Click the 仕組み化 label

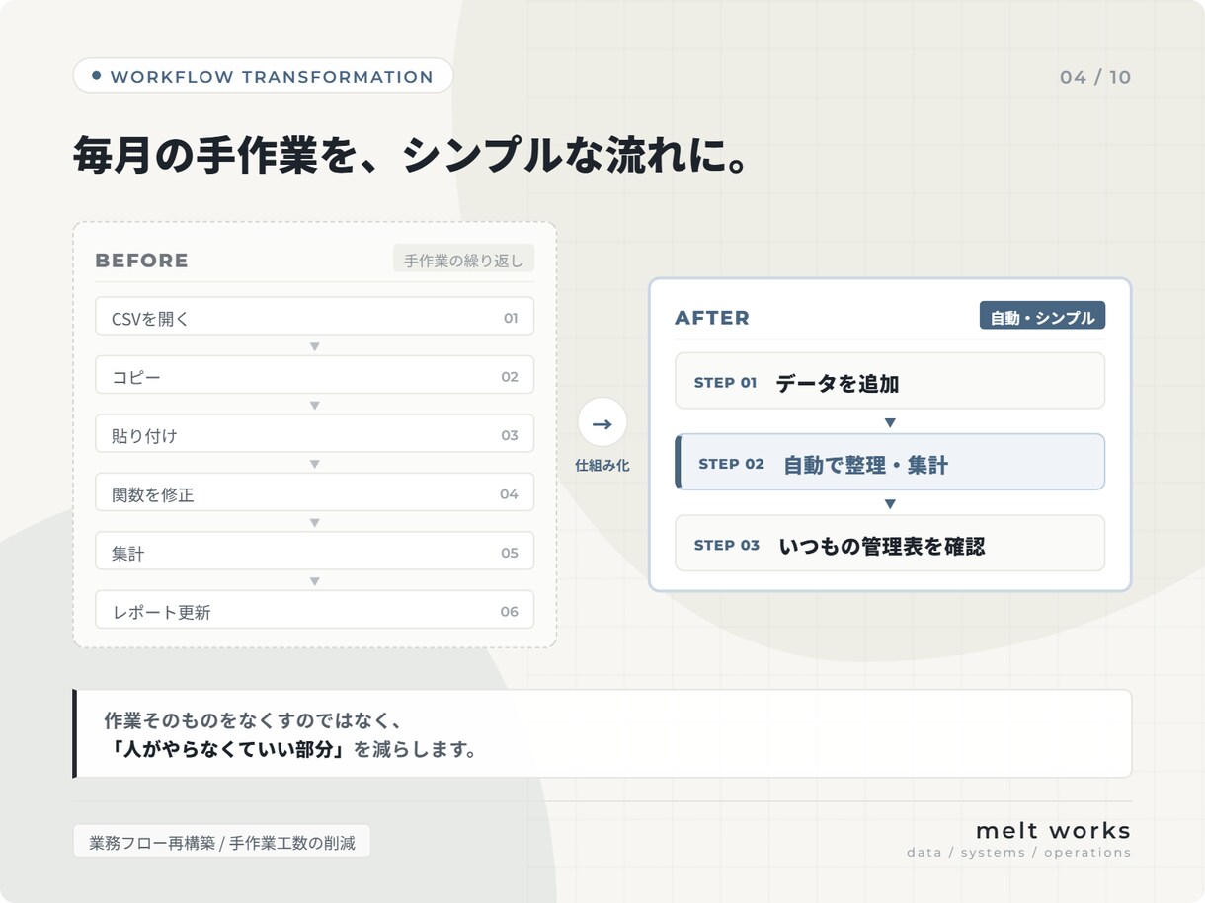[x=602, y=465]
